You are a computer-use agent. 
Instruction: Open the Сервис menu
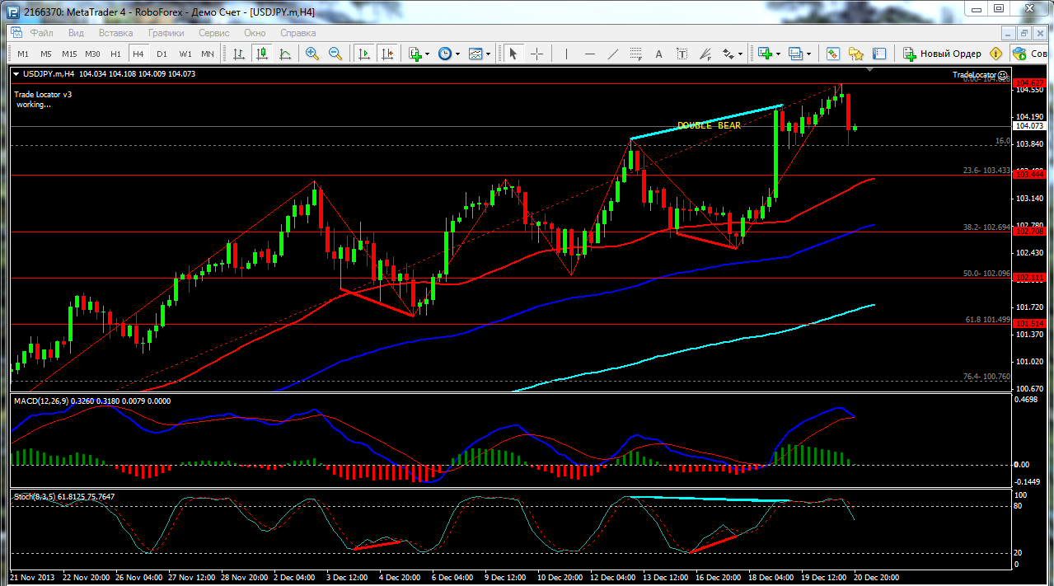[214, 33]
